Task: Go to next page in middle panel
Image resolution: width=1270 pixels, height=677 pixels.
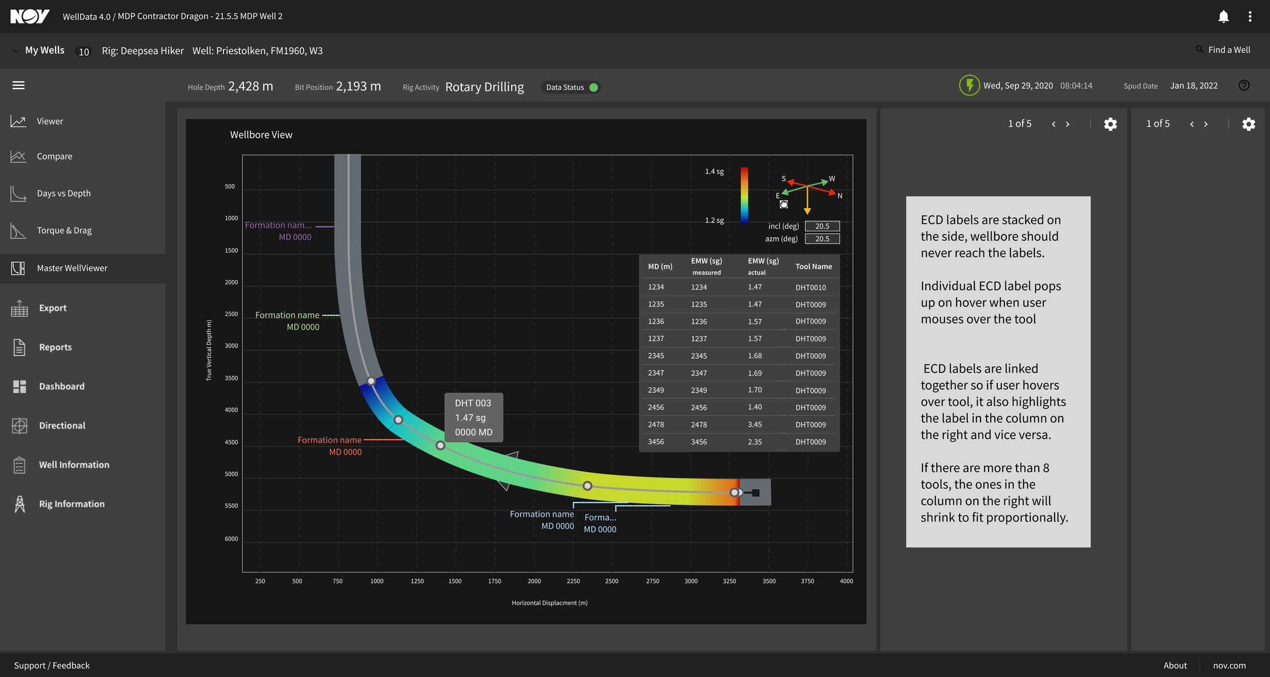Action: [1068, 124]
